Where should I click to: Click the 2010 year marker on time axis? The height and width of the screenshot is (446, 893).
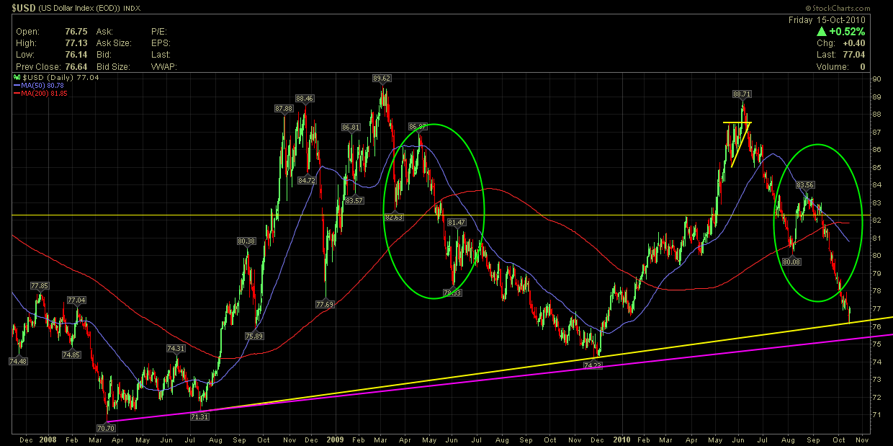coord(621,439)
